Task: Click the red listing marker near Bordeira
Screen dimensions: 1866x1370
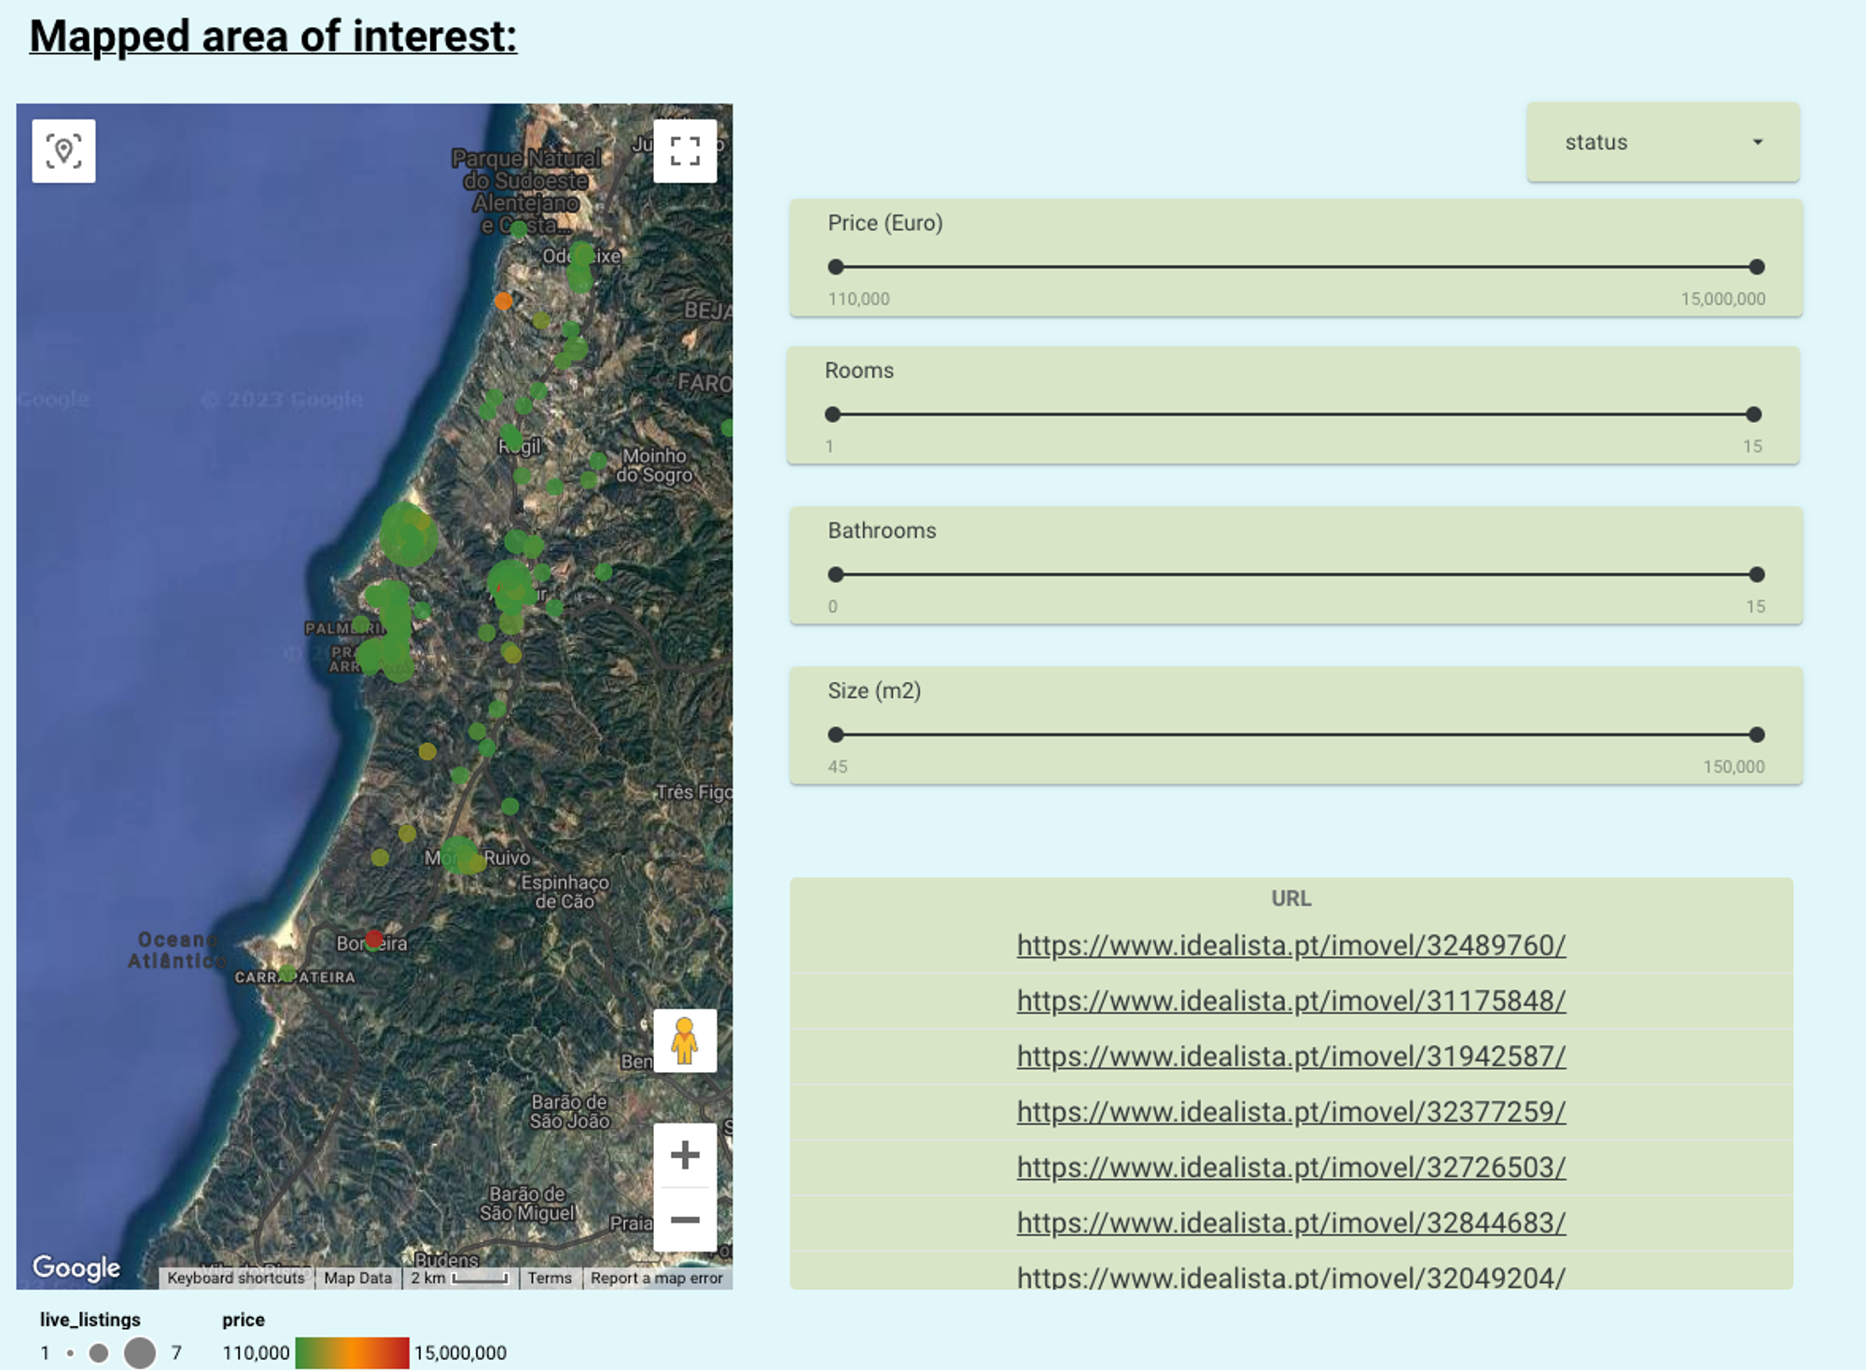Action: pos(373,940)
